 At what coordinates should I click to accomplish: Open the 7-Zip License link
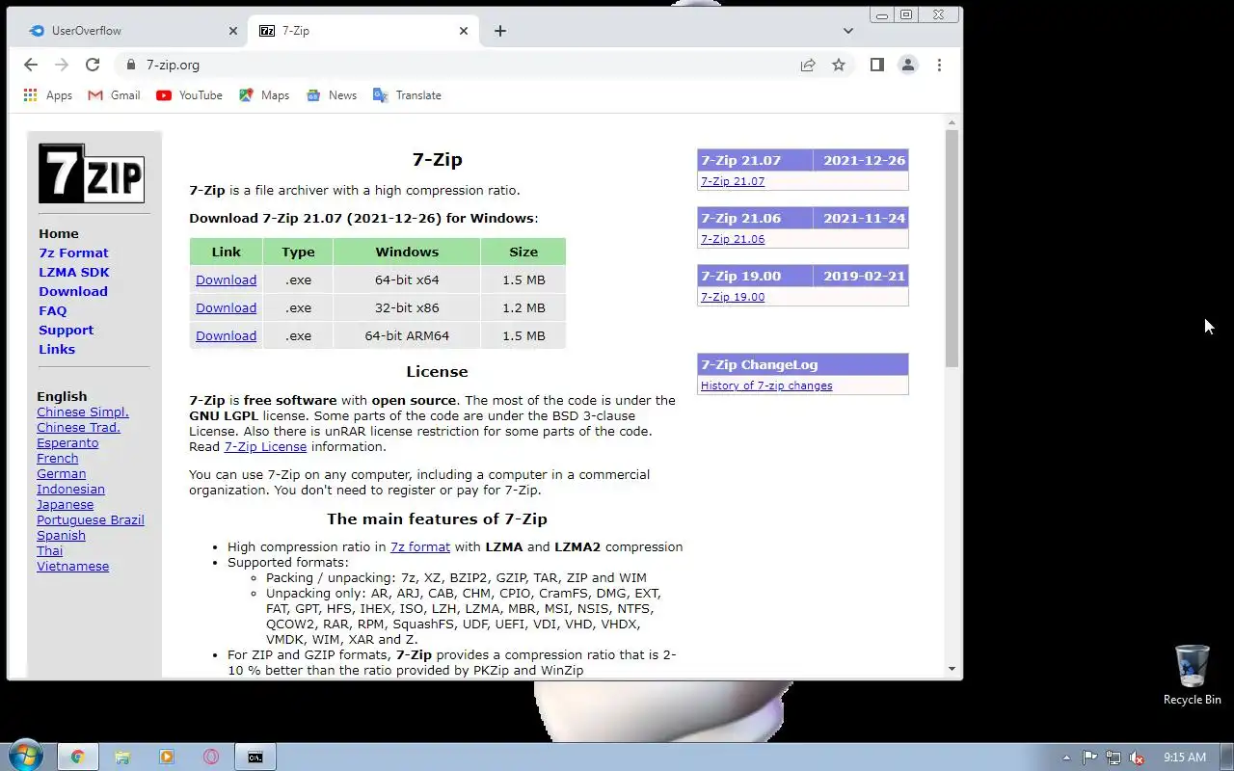pyautogui.click(x=265, y=446)
